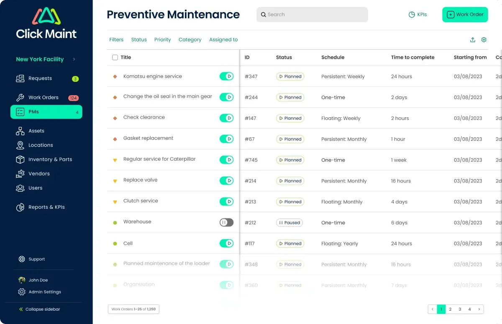The width and height of the screenshot is (502, 324).
Task: Click the Users people icon
Action: coord(20,188)
